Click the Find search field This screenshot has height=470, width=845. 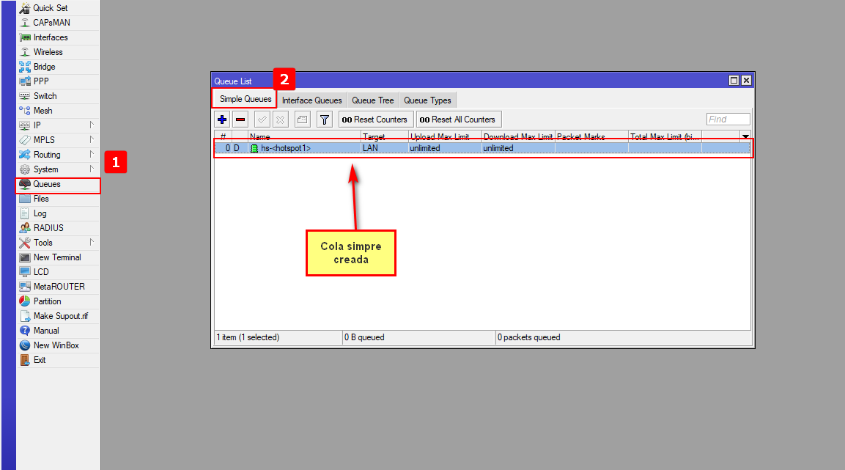[x=728, y=120]
